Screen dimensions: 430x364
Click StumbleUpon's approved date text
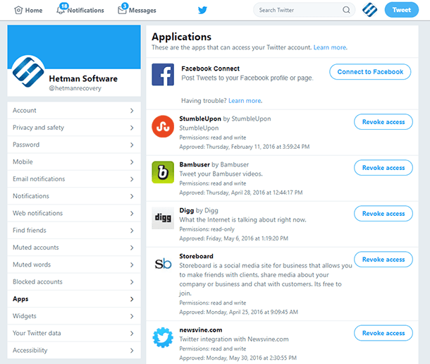(245, 147)
